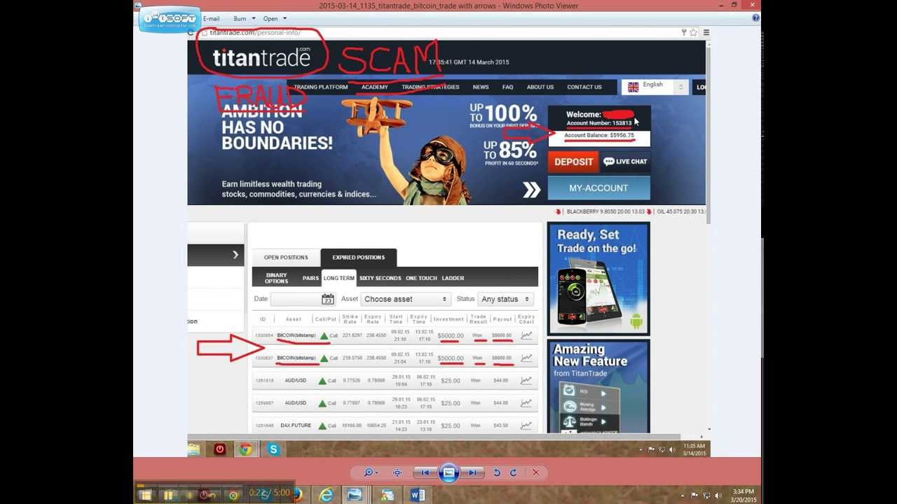
Task: Start the Photo Viewer slide show
Action: coord(448,472)
